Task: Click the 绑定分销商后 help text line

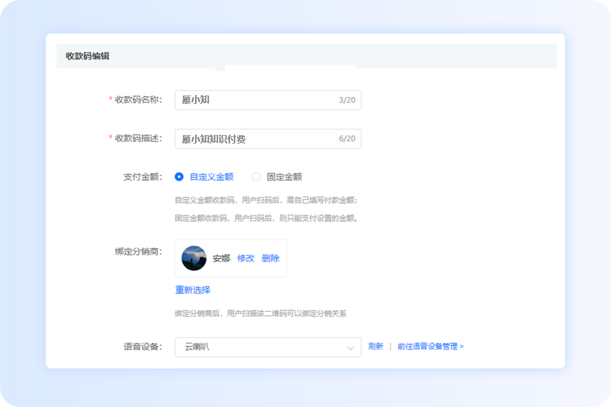Action: tap(260, 313)
